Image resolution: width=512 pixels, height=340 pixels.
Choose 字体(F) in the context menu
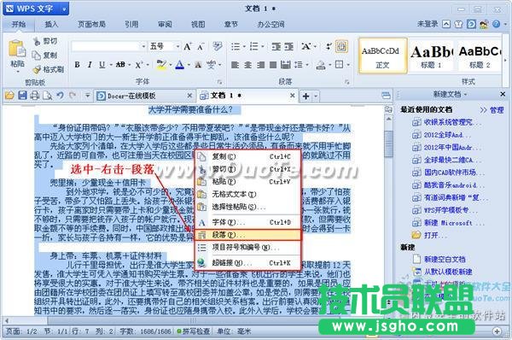(247, 222)
